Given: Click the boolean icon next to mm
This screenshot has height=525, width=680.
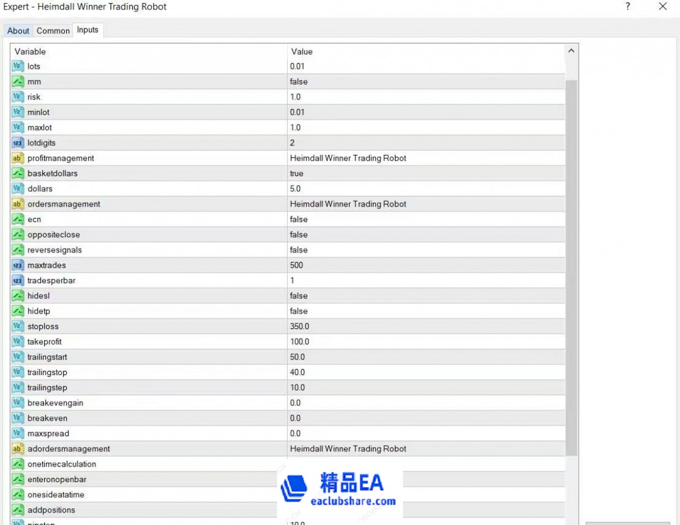Looking at the screenshot, I should [x=18, y=82].
